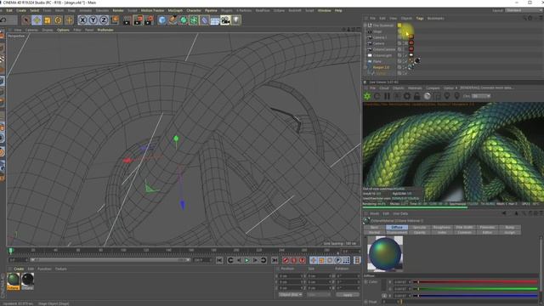This screenshot has height=306, width=544.
Task: Add a Cube primitive object icon
Action: [162, 20]
